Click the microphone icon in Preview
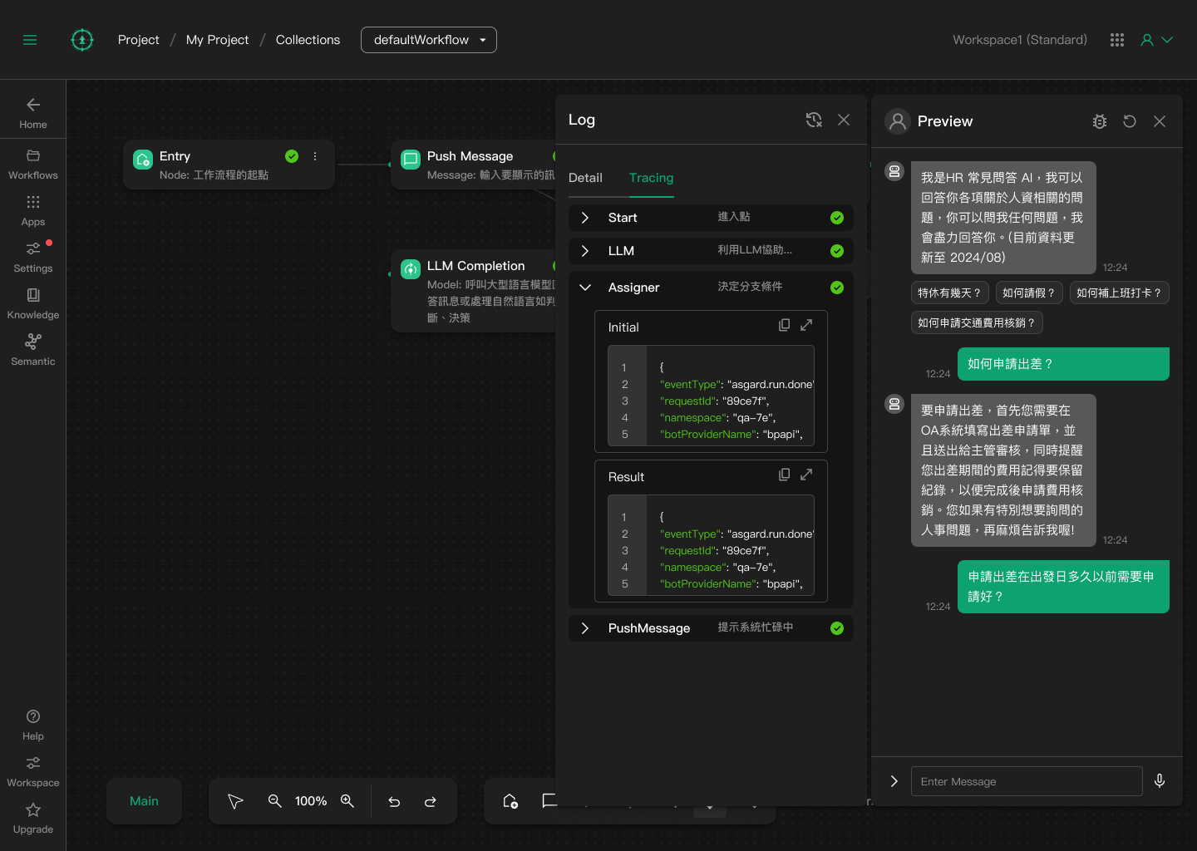Image resolution: width=1197 pixels, height=851 pixels. (x=1159, y=781)
